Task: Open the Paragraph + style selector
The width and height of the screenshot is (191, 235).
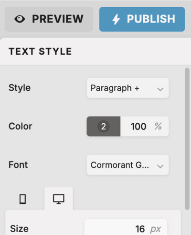Action: coord(127,88)
